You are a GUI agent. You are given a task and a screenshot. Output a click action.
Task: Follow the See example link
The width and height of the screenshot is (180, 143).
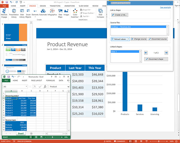tap(165, 7)
